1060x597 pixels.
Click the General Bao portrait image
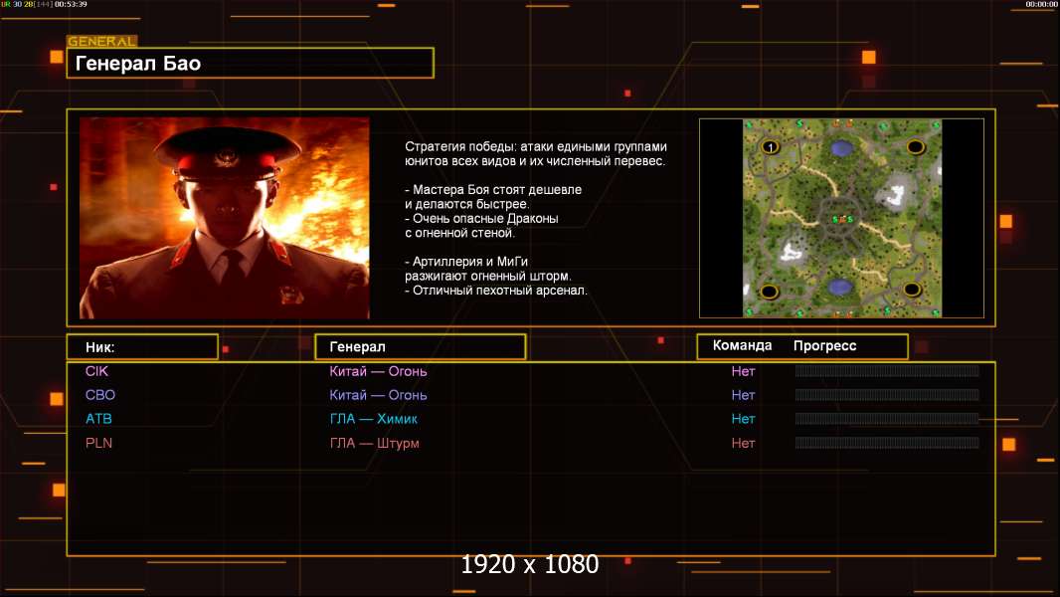click(225, 218)
